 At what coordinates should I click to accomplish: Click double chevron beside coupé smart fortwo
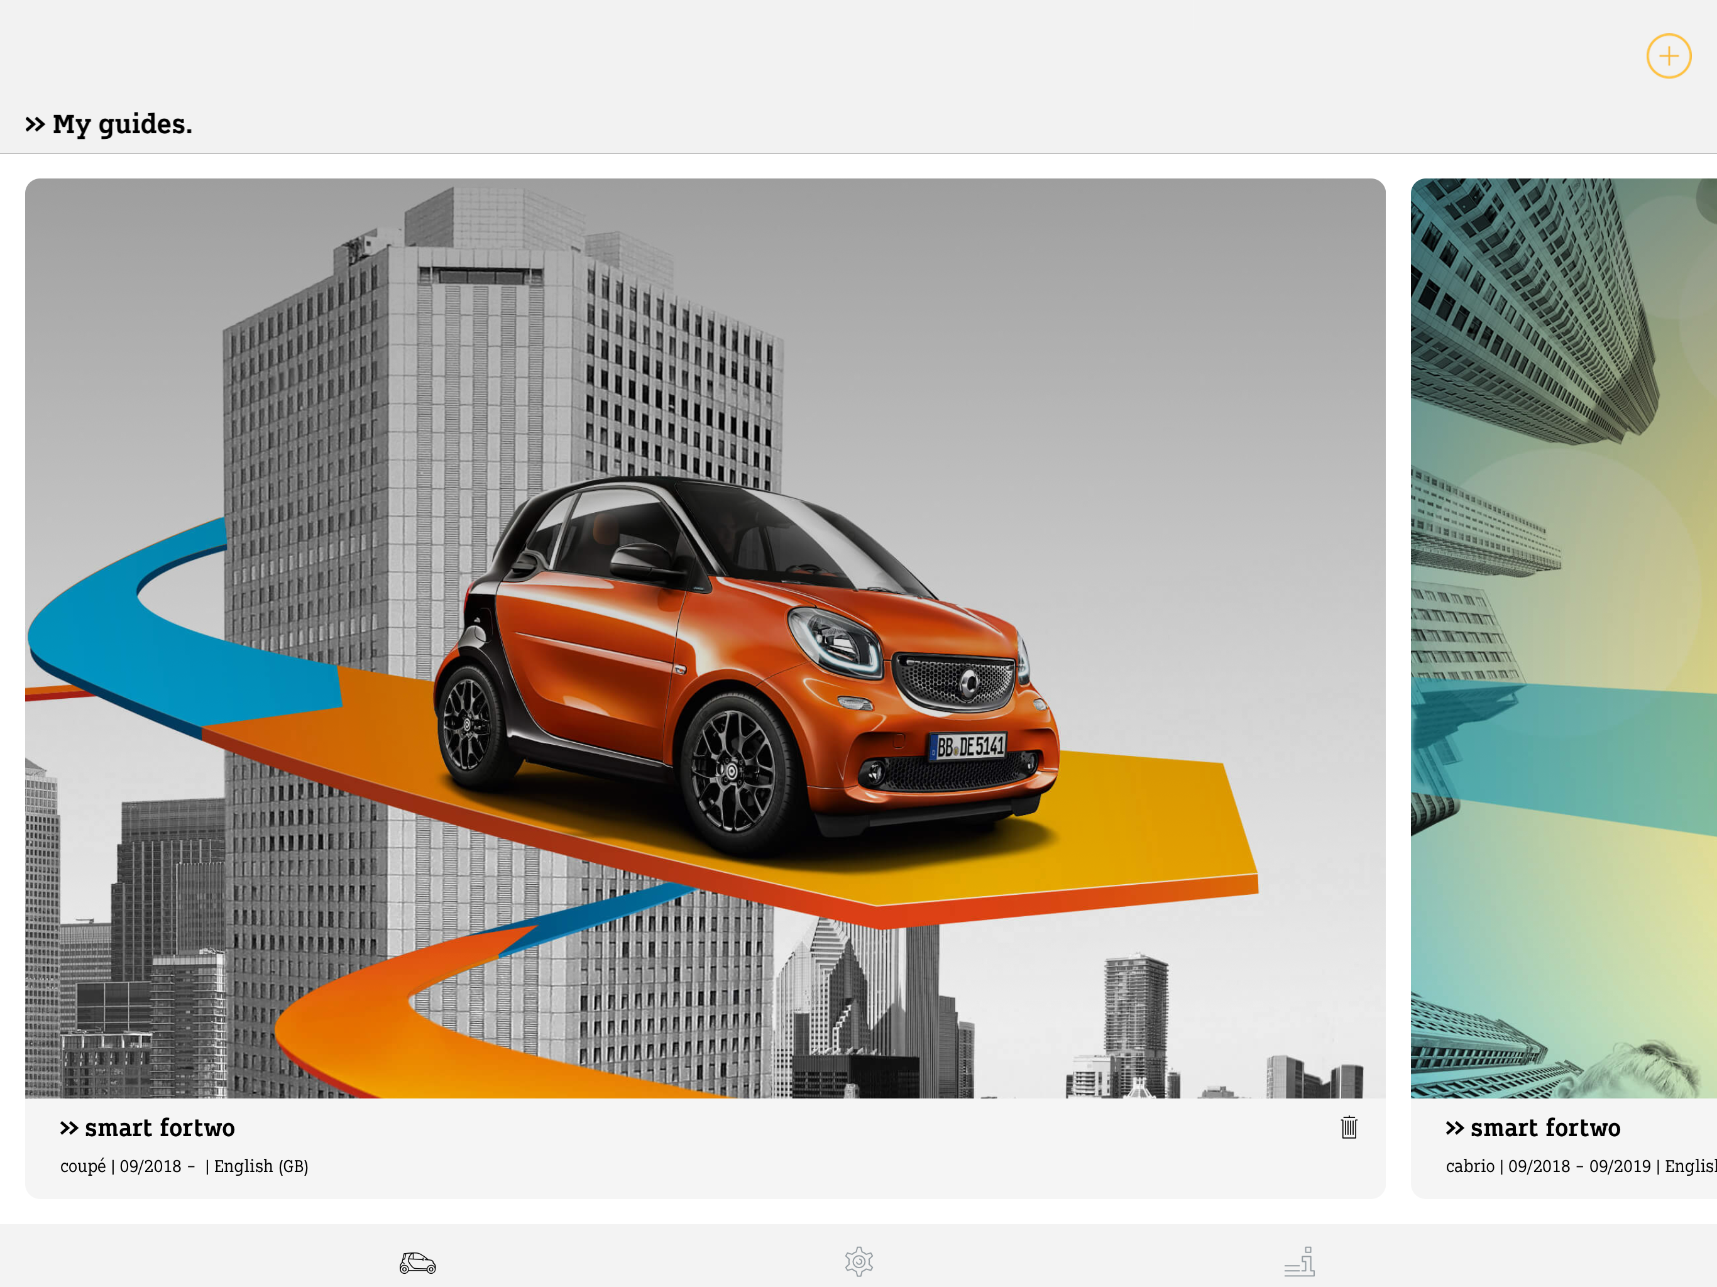coord(69,1128)
